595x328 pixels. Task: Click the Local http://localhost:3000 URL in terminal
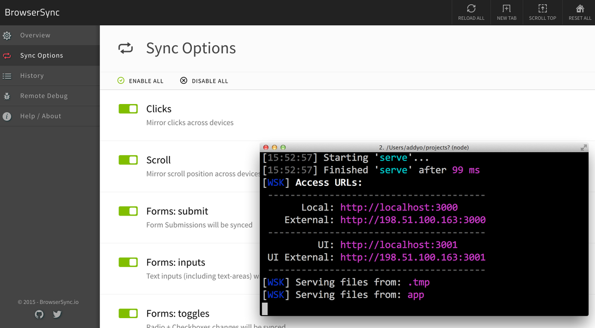pyautogui.click(x=399, y=207)
